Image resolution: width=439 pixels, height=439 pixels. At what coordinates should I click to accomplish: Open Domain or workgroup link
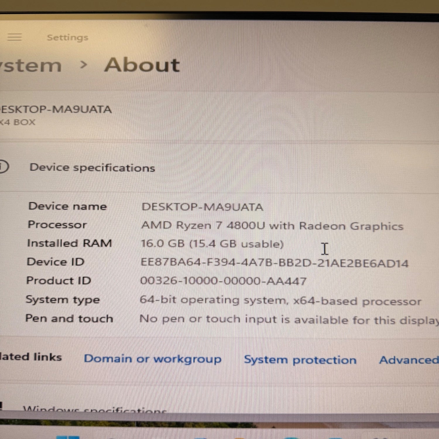pos(152,359)
